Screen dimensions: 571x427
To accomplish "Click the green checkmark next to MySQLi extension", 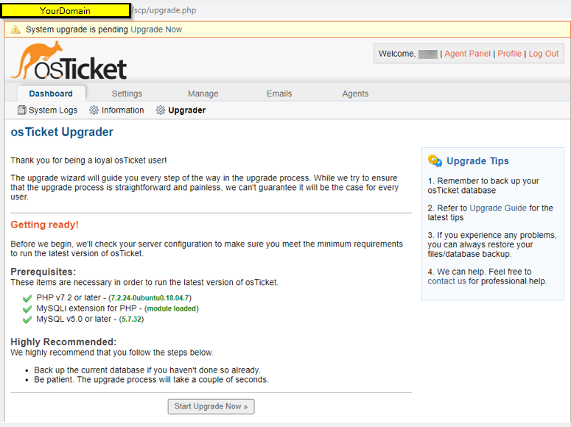I will click(27, 308).
